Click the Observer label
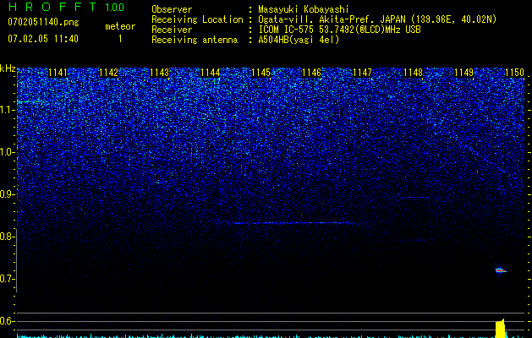This screenshot has height=338, width=532. tap(172, 9)
